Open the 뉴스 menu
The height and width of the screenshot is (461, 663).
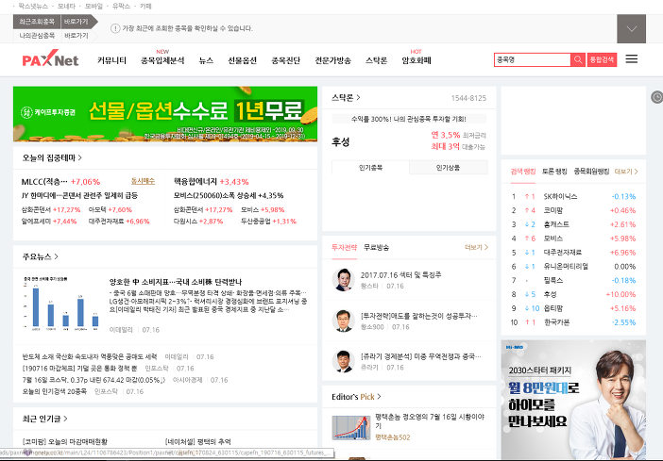(206, 60)
